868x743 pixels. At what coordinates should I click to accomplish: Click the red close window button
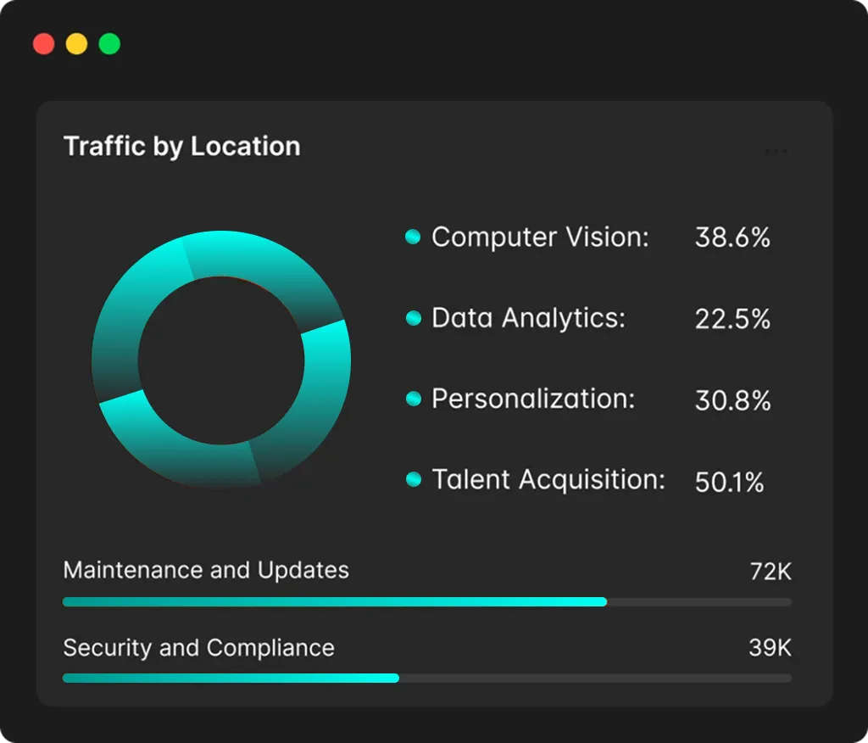(x=44, y=44)
